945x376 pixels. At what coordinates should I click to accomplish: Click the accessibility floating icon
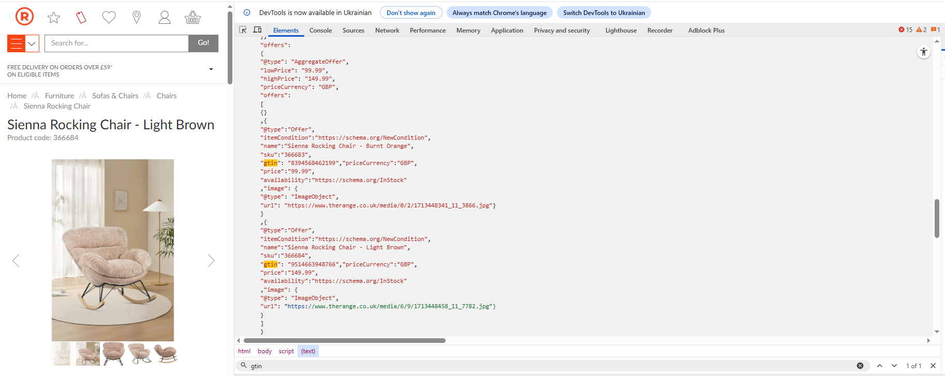924,52
